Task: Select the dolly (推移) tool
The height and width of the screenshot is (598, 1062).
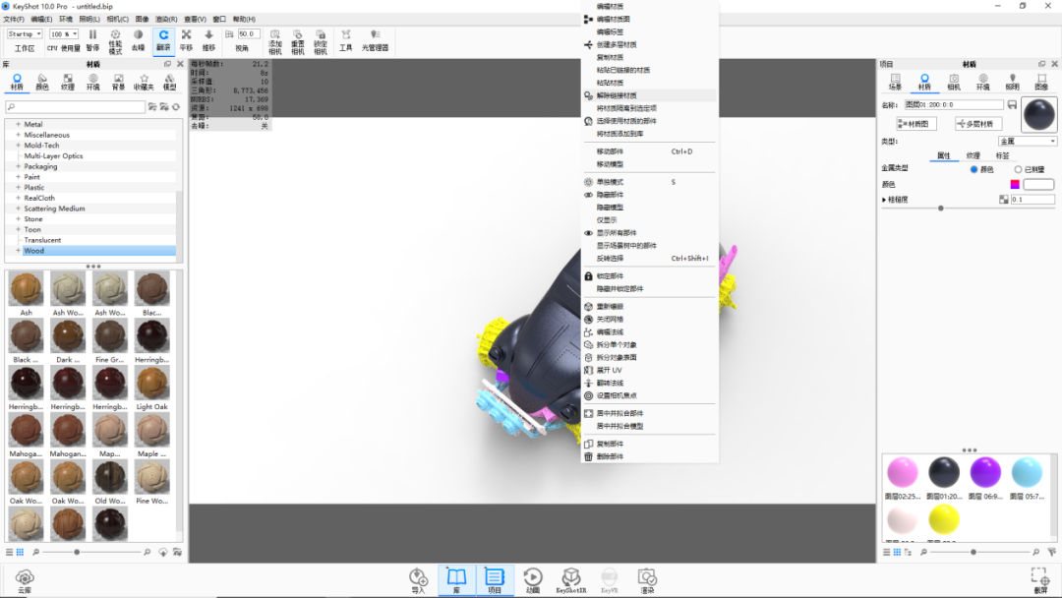Action: tap(208, 40)
